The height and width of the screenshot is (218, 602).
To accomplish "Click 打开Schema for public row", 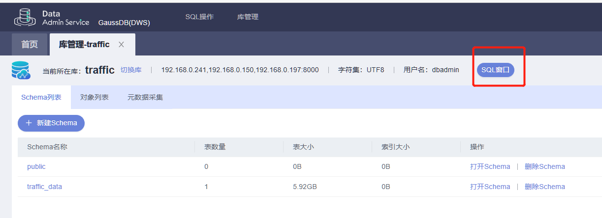I will 490,166.
